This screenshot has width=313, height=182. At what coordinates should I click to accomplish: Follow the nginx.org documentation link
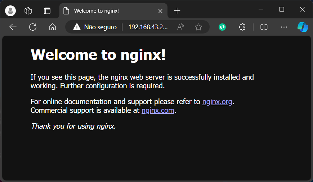(217, 102)
